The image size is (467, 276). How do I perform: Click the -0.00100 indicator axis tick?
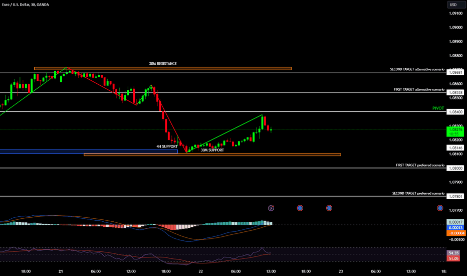(x=456, y=239)
